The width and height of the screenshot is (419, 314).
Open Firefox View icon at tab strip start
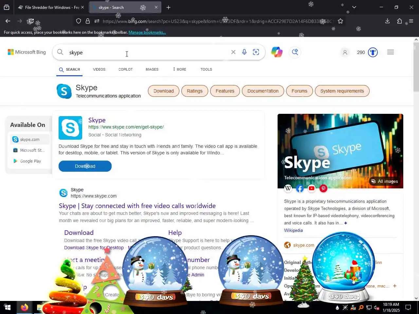click(7, 7)
